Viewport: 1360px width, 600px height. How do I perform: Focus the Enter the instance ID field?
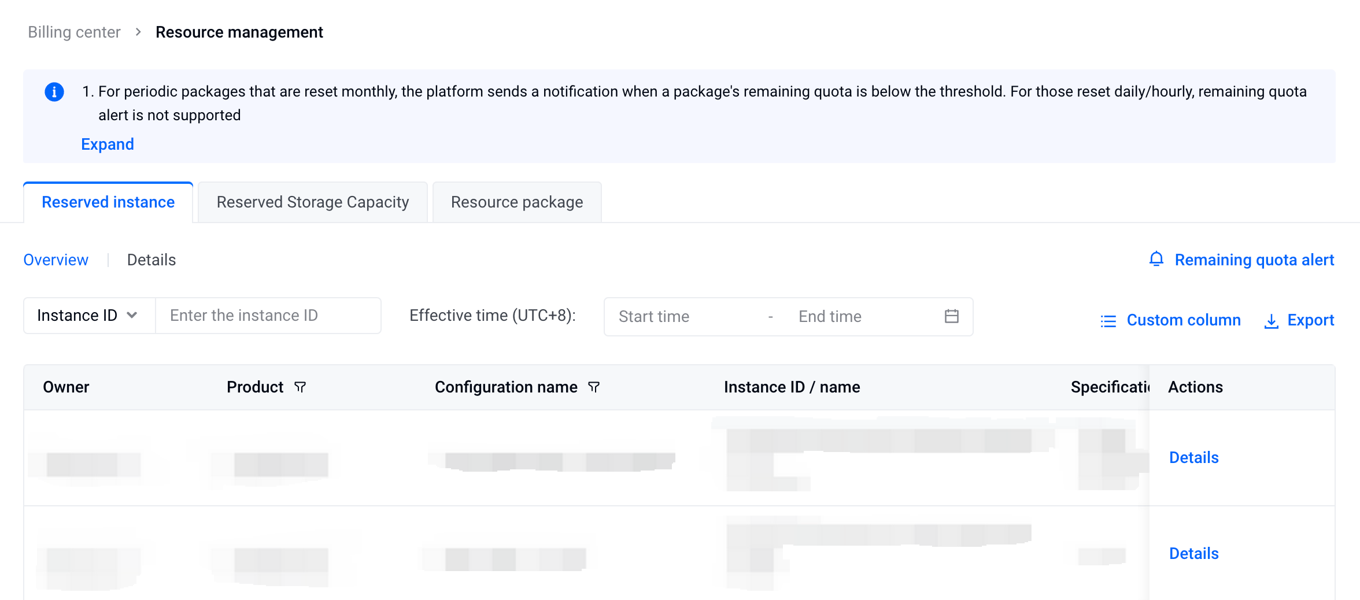[268, 316]
